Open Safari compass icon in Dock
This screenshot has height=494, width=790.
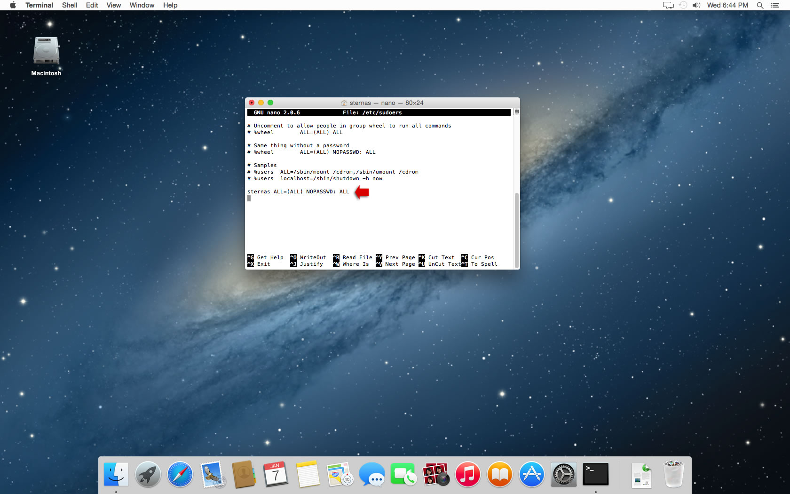point(180,474)
